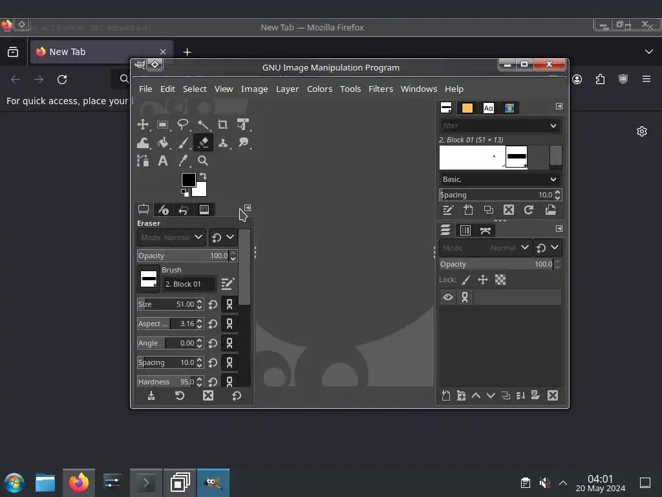Open the eraser brush preview picker

point(149,279)
